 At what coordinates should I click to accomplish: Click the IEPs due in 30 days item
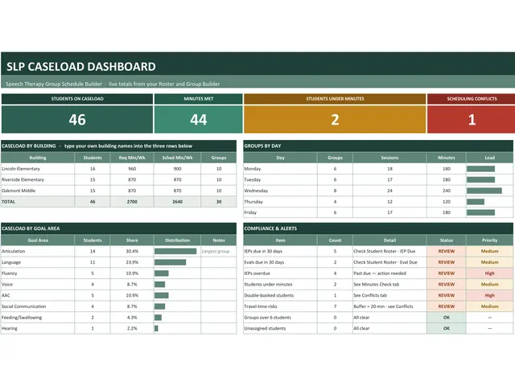coord(280,251)
